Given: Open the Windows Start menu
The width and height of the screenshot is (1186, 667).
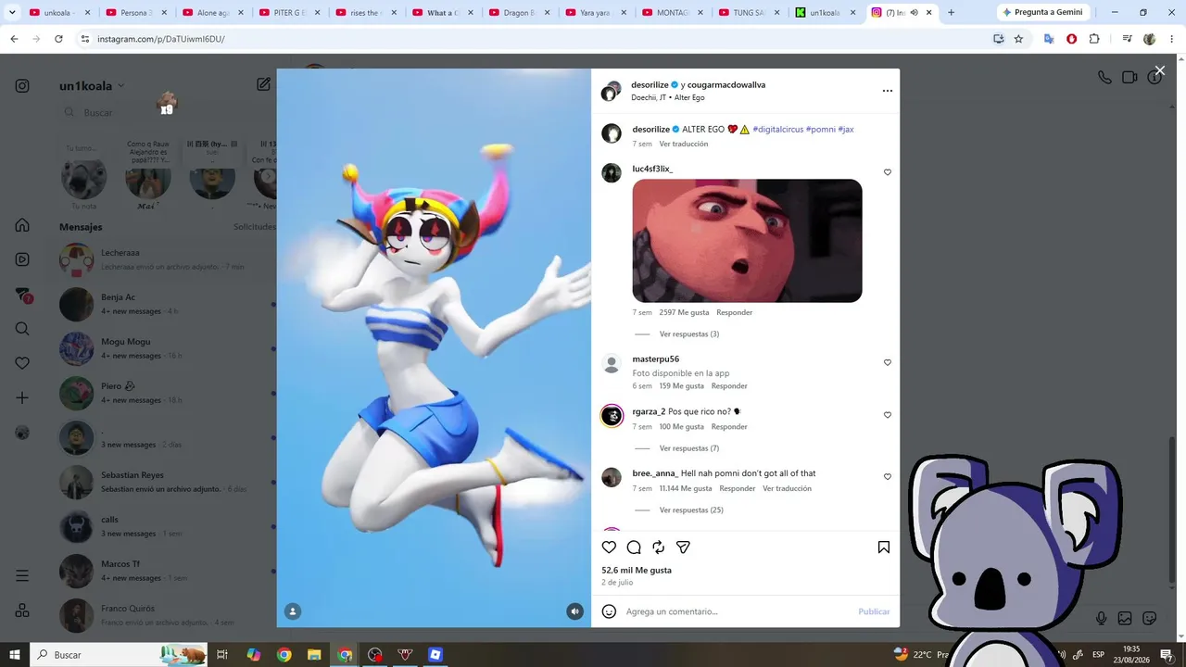Looking at the screenshot, I should tap(15, 655).
